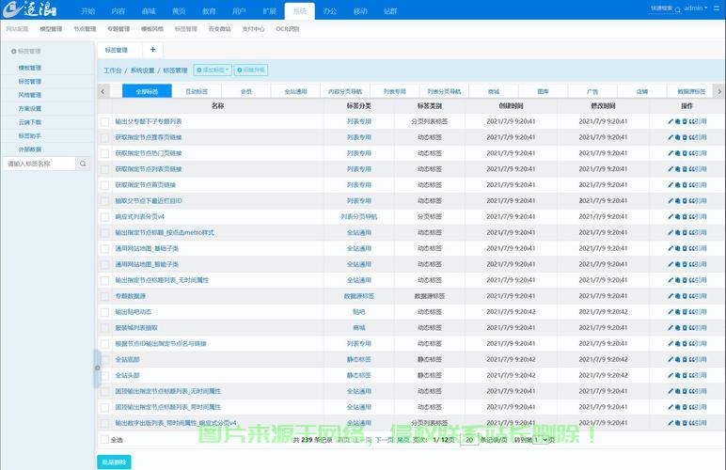The width and height of the screenshot is (726, 470).
Task: Click 引用 icon in 获取指定节点推荐页链接 row
Action: coord(698,137)
